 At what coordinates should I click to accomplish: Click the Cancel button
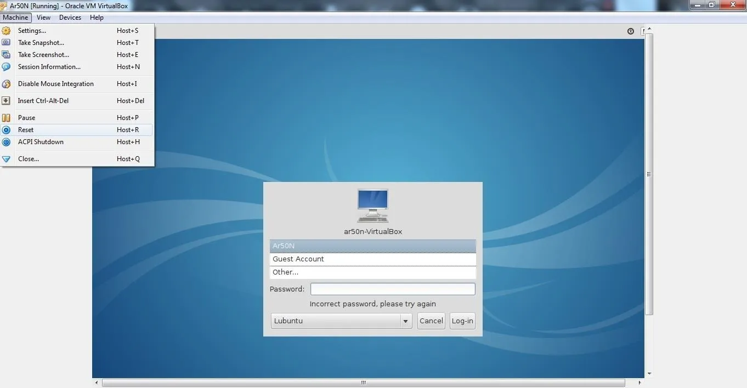431,321
